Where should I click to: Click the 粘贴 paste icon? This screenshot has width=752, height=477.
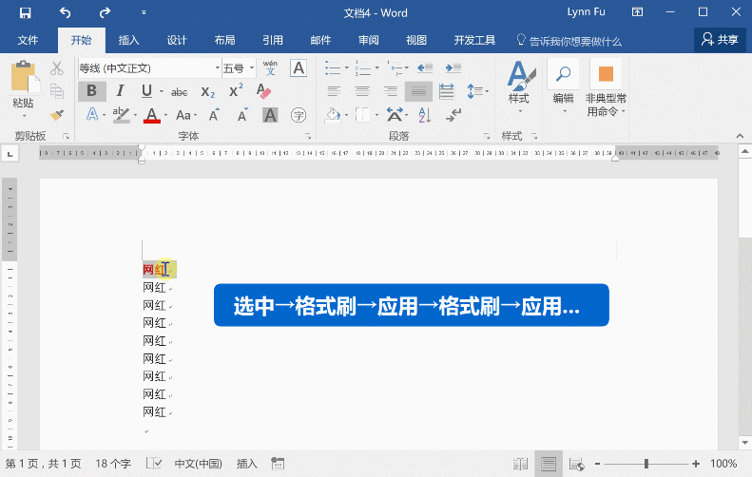24,77
